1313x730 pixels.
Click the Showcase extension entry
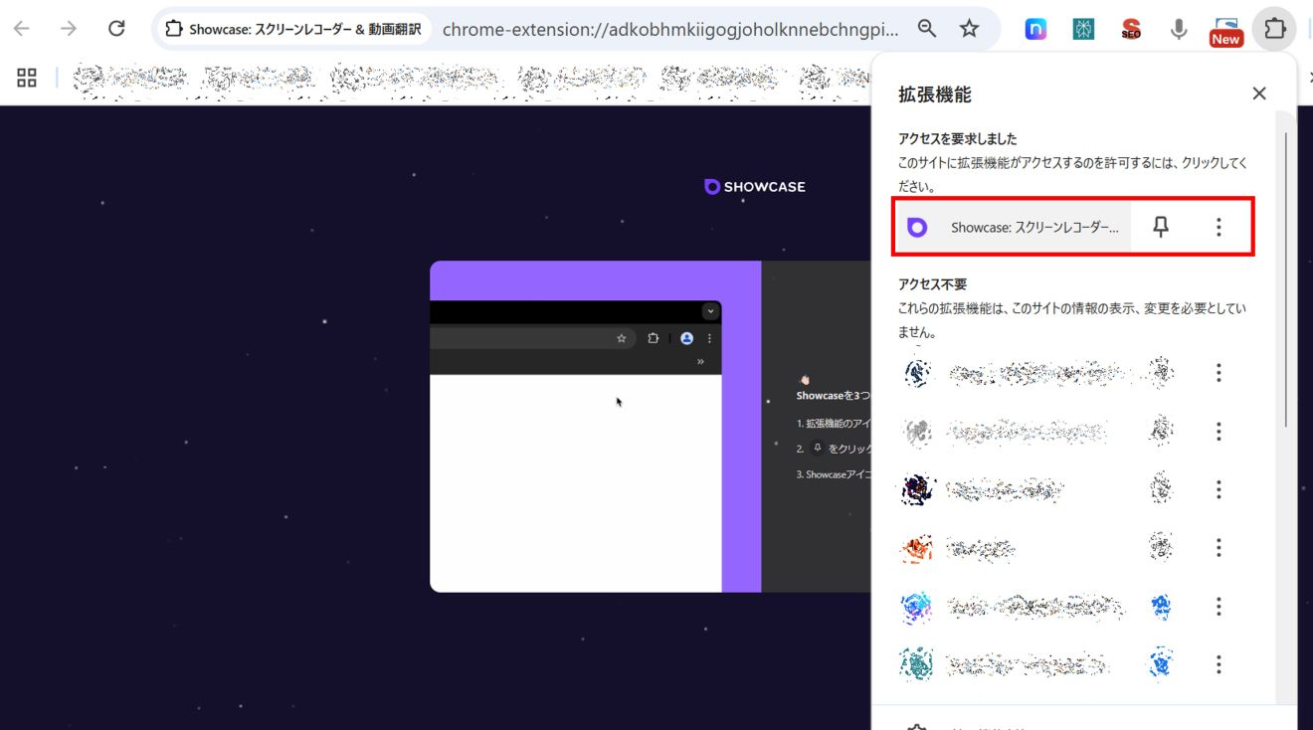pyautogui.click(x=1014, y=227)
